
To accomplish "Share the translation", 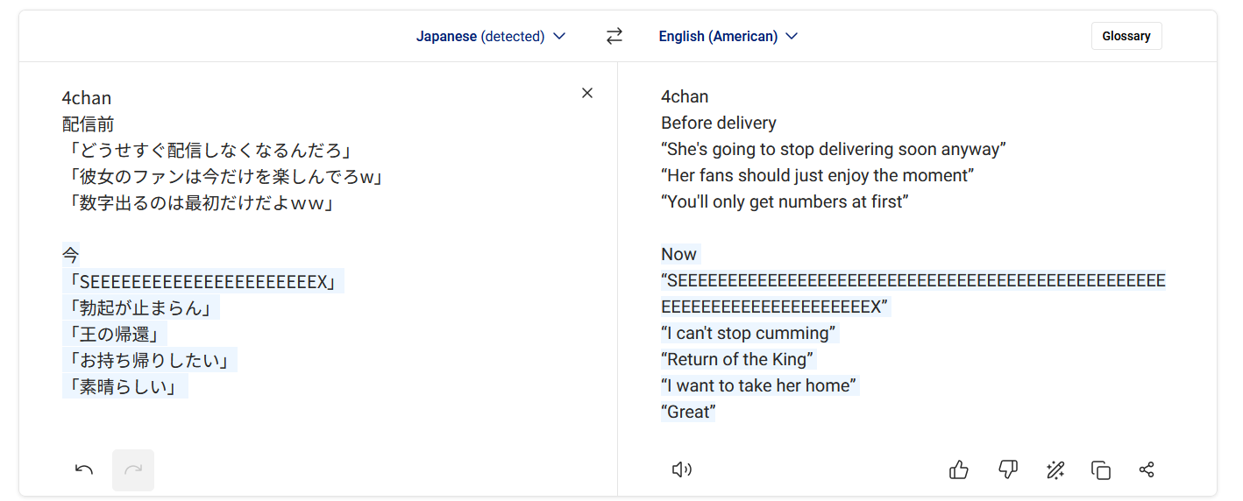I will 1147,470.
